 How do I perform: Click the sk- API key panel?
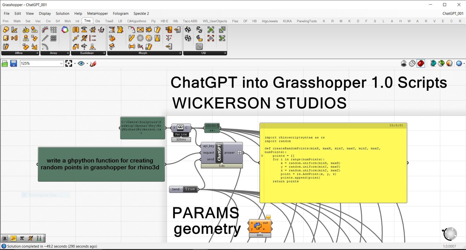(212, 128)
